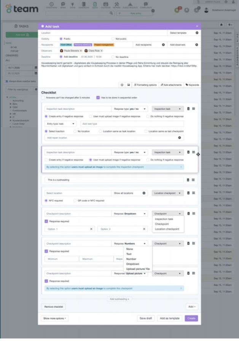
Task: Open the Guest Request bell icon
Action: (130, 5)
